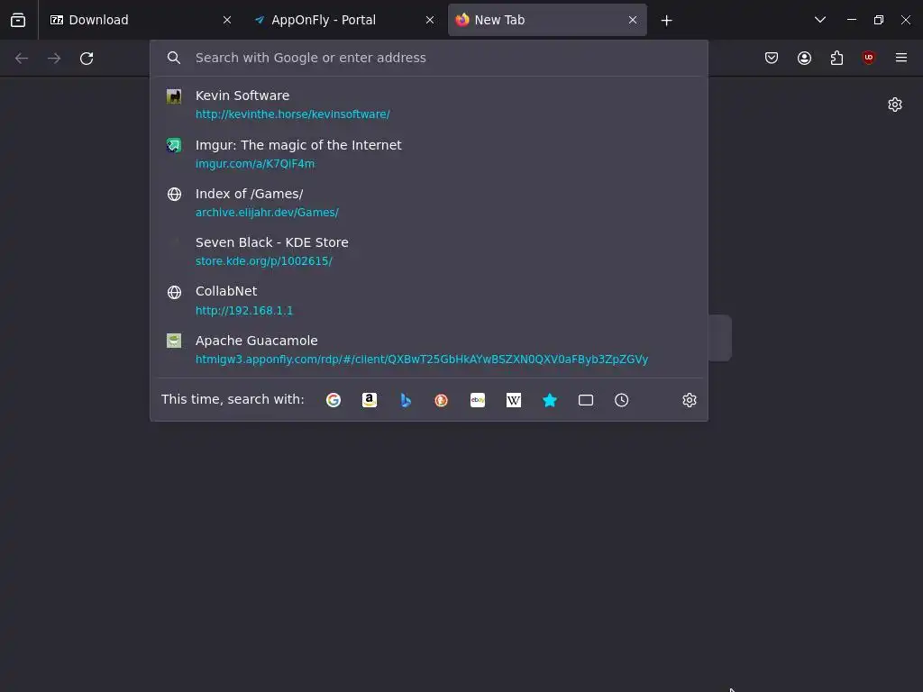Reload the current page
The width and height of the screenshot is (923, 692).
point(87,59)
